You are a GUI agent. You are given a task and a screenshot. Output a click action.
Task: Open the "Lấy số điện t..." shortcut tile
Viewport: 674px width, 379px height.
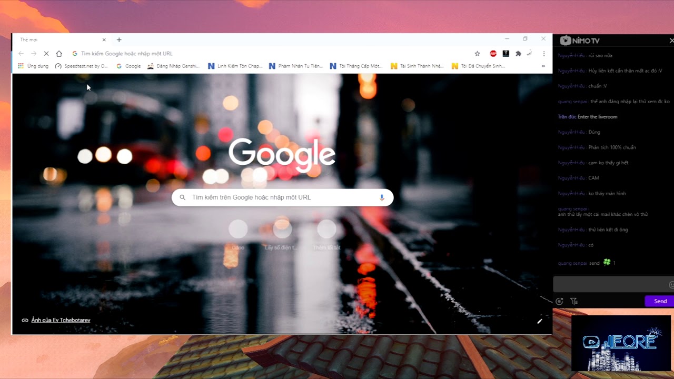tap(282, 235)
